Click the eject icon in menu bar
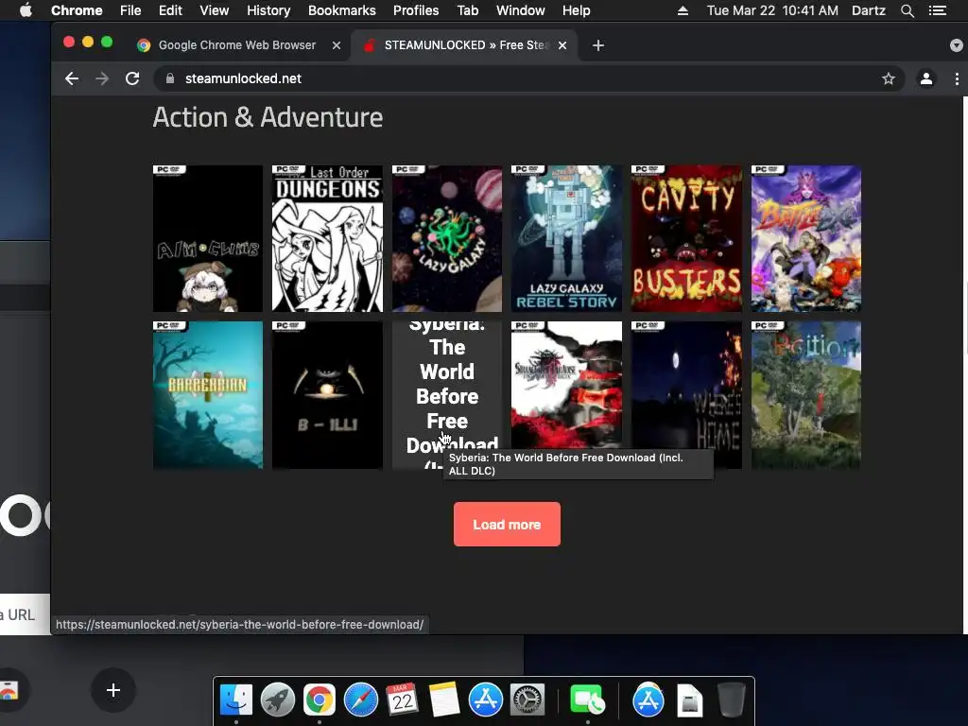968x726 pixels. [x=683, y=10]
